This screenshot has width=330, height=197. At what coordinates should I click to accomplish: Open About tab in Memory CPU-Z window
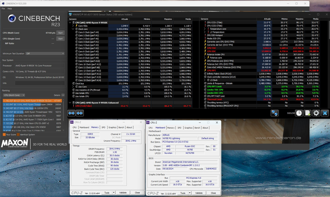129,127
